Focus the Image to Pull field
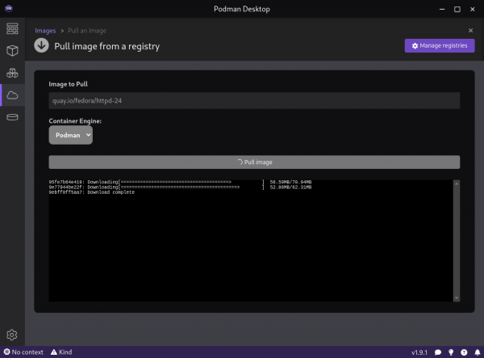The height and width of the screenshot is (358, 484). [x=254, y=100]
